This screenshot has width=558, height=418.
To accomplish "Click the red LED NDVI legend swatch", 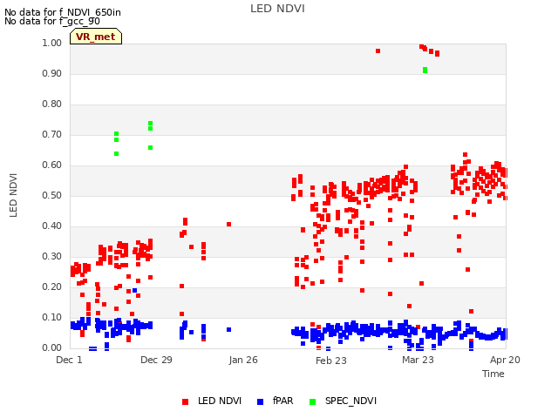I will click(x=185, y=401).
